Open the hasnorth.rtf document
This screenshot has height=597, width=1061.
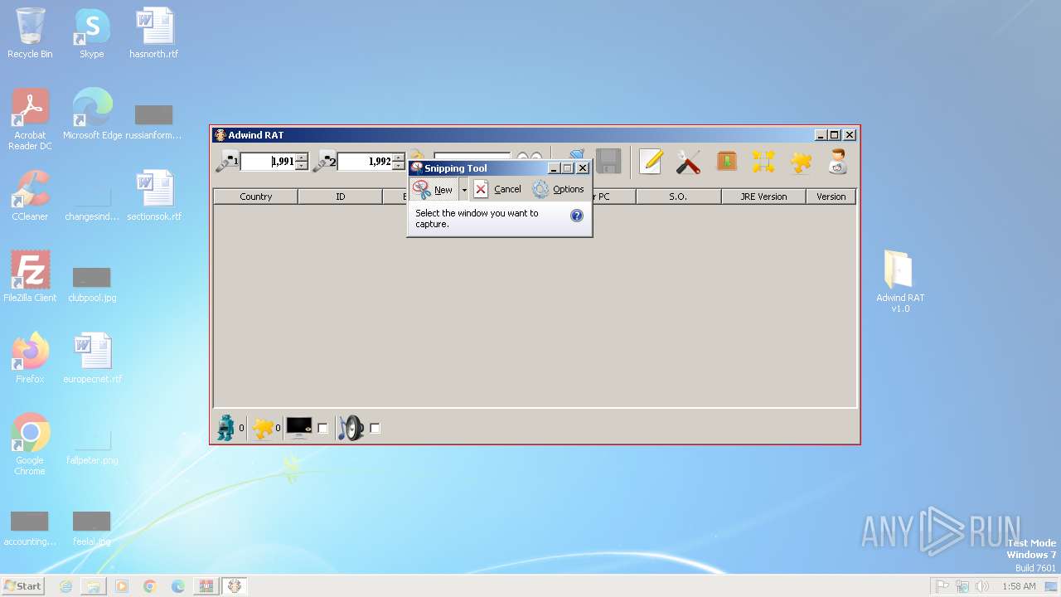click(x=154, y=33)
